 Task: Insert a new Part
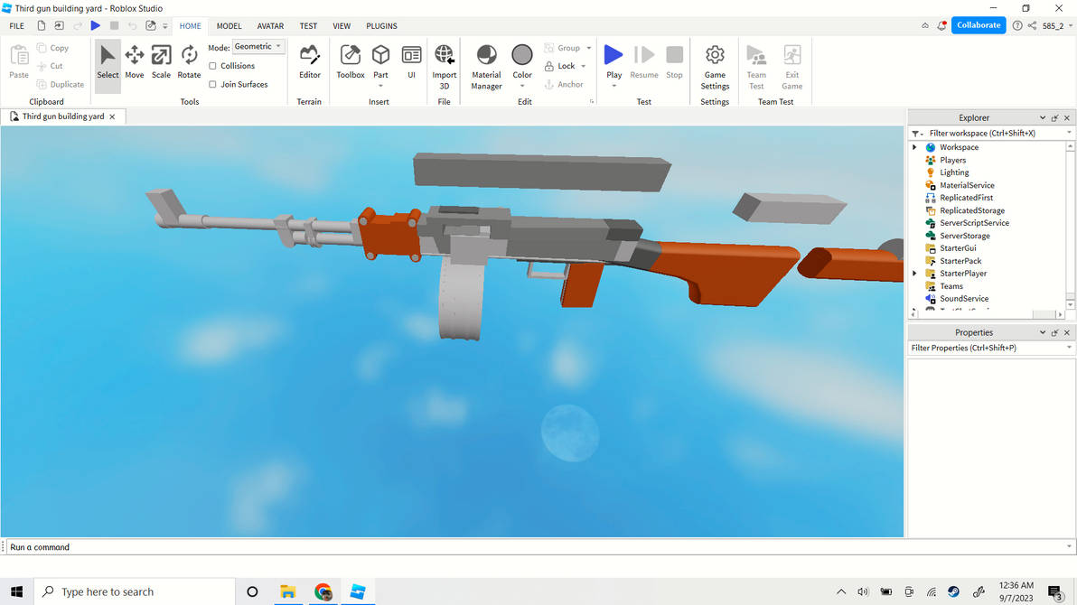380,60
